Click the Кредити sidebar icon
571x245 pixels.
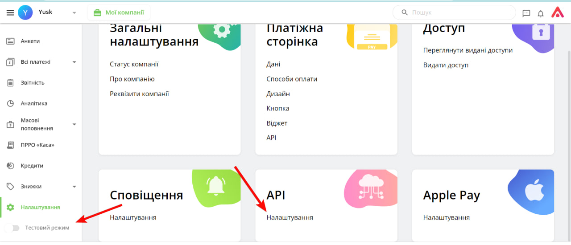(x=11, y=166)
